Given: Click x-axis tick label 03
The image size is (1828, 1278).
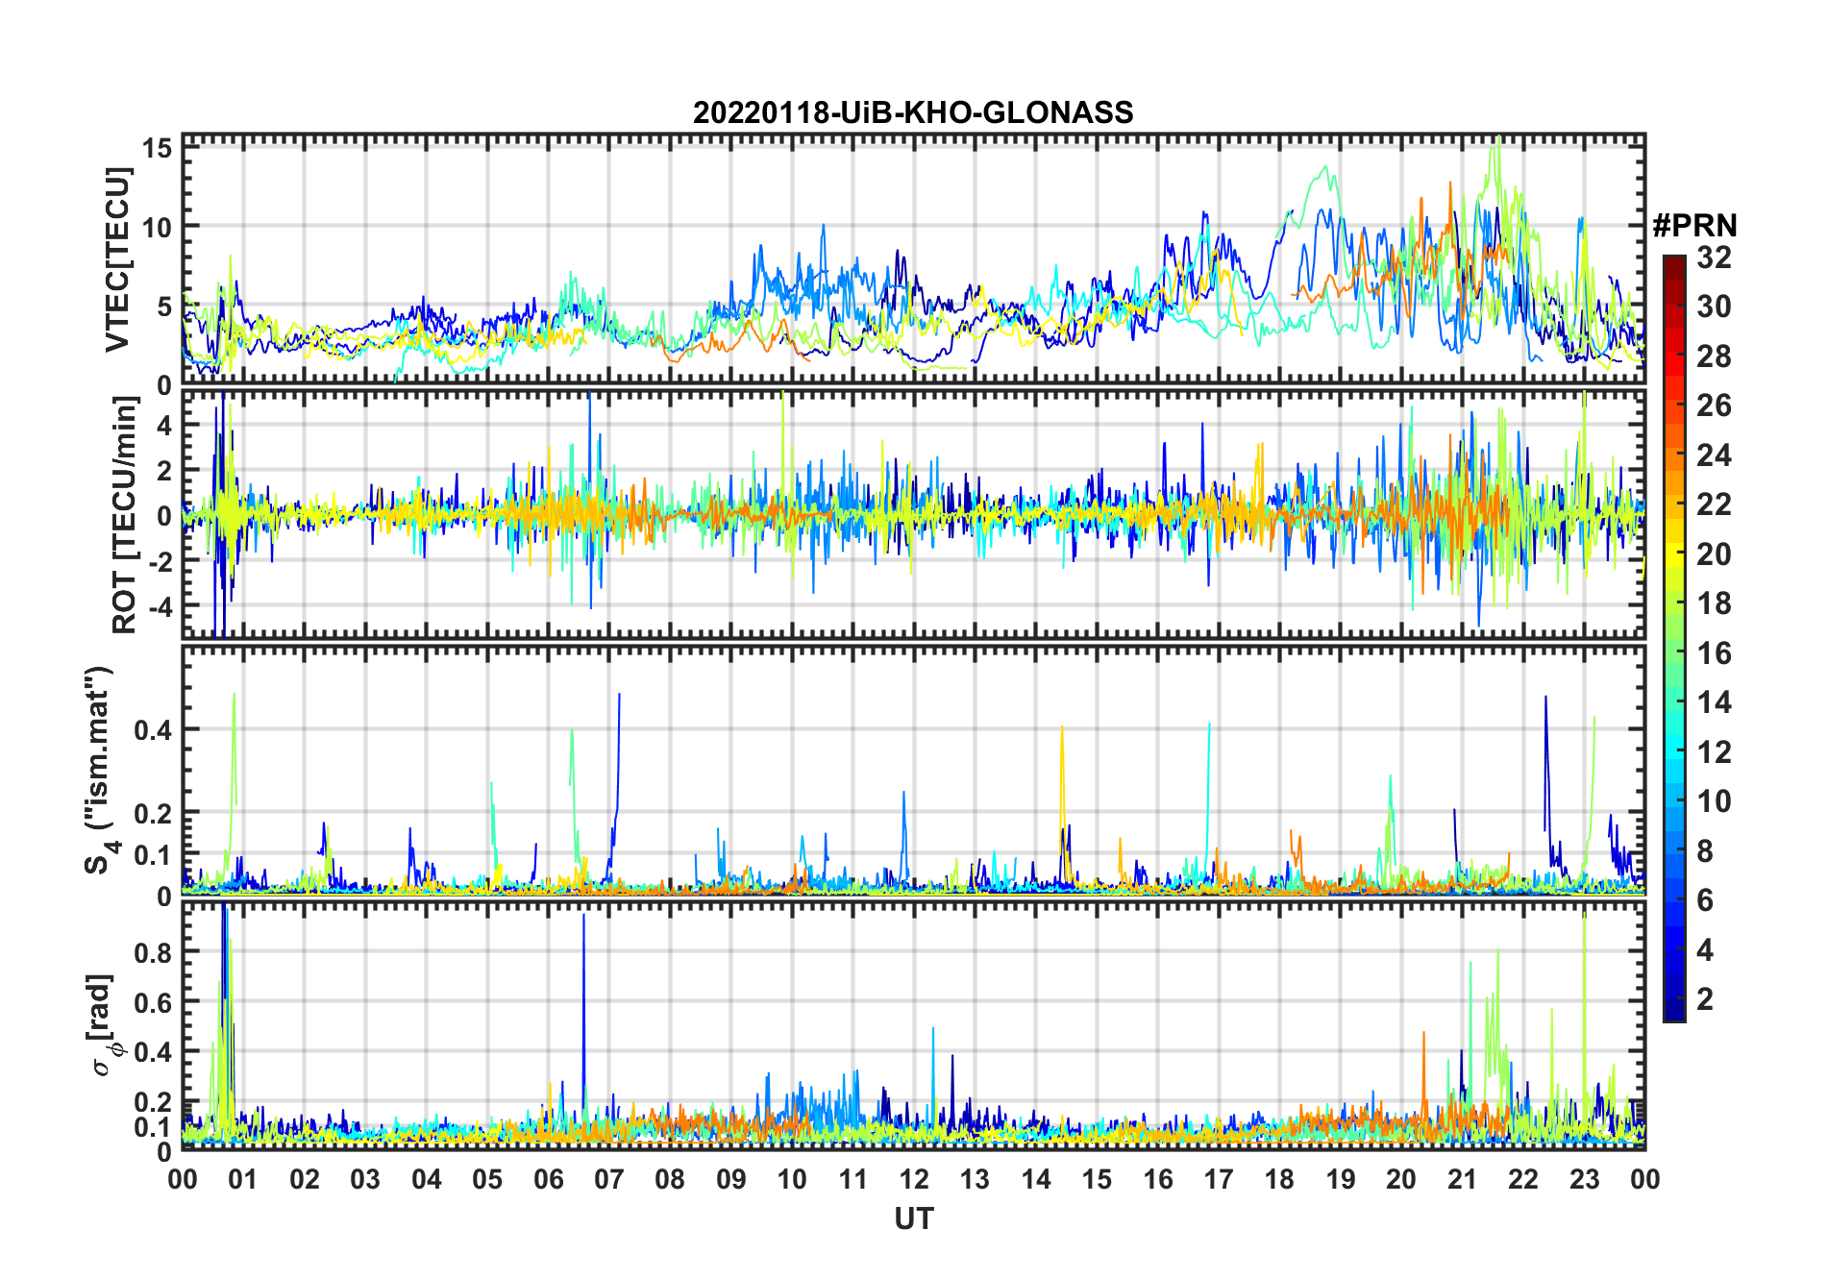Looking at the screenshot, I should [365, 1180].
